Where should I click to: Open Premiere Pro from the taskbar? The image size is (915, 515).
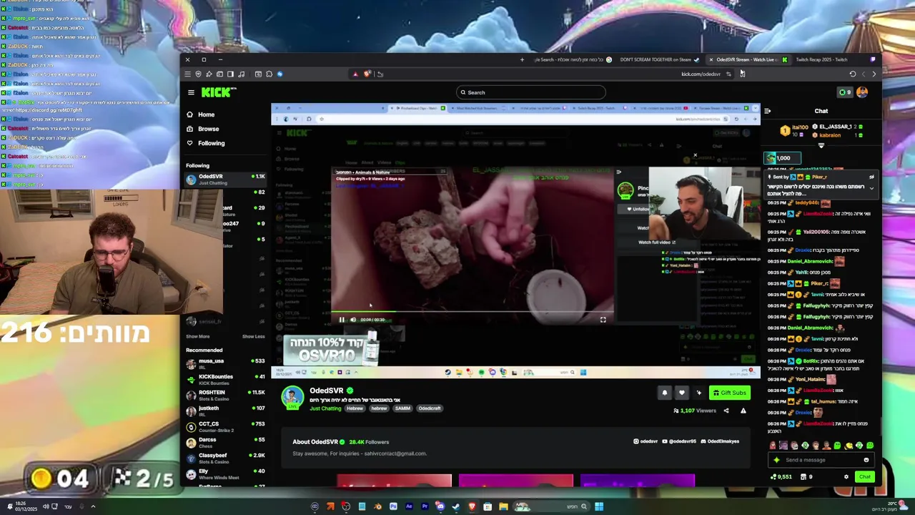tap(425, 506)
